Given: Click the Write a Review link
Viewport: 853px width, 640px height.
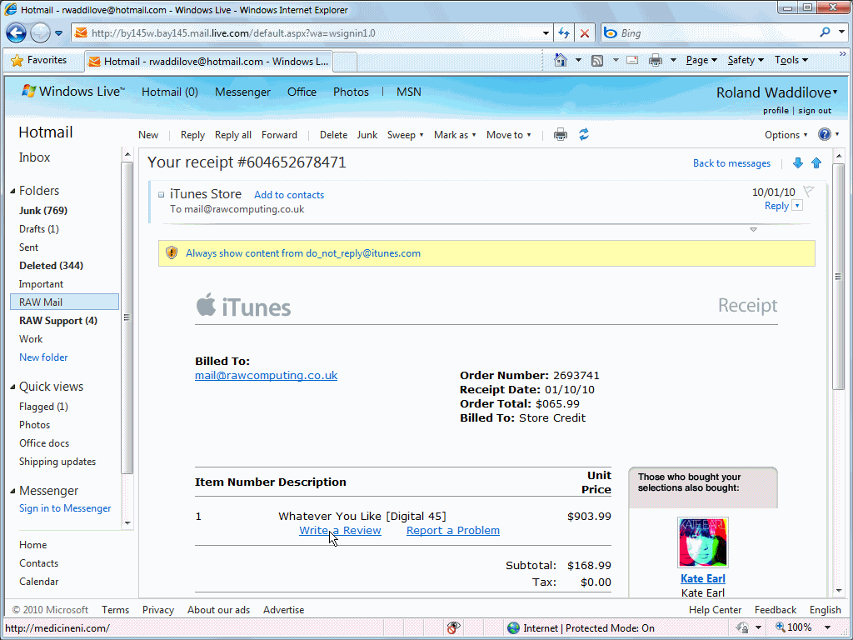Looking at the screenshot, I should 340,531.
